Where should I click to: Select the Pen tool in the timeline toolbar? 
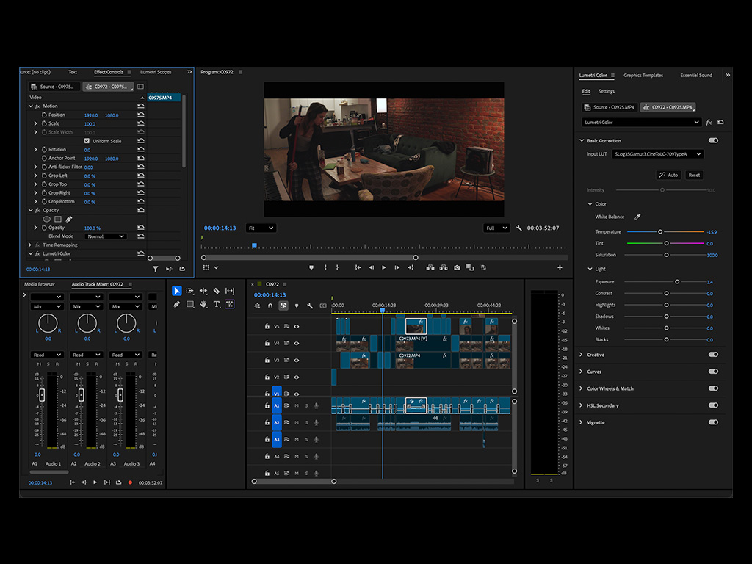click(x=176, y=304)
